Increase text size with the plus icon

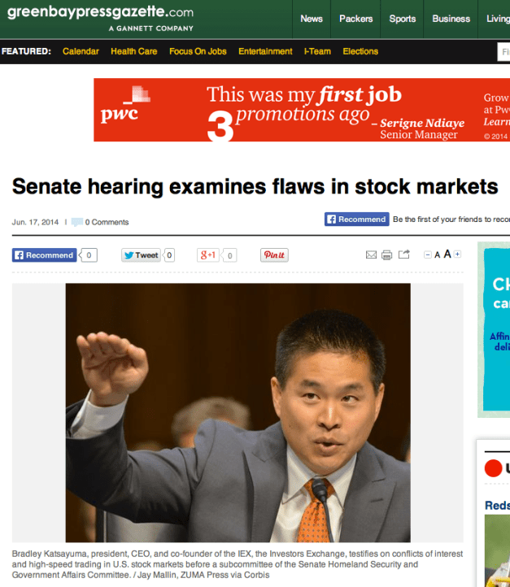[457, 254]
